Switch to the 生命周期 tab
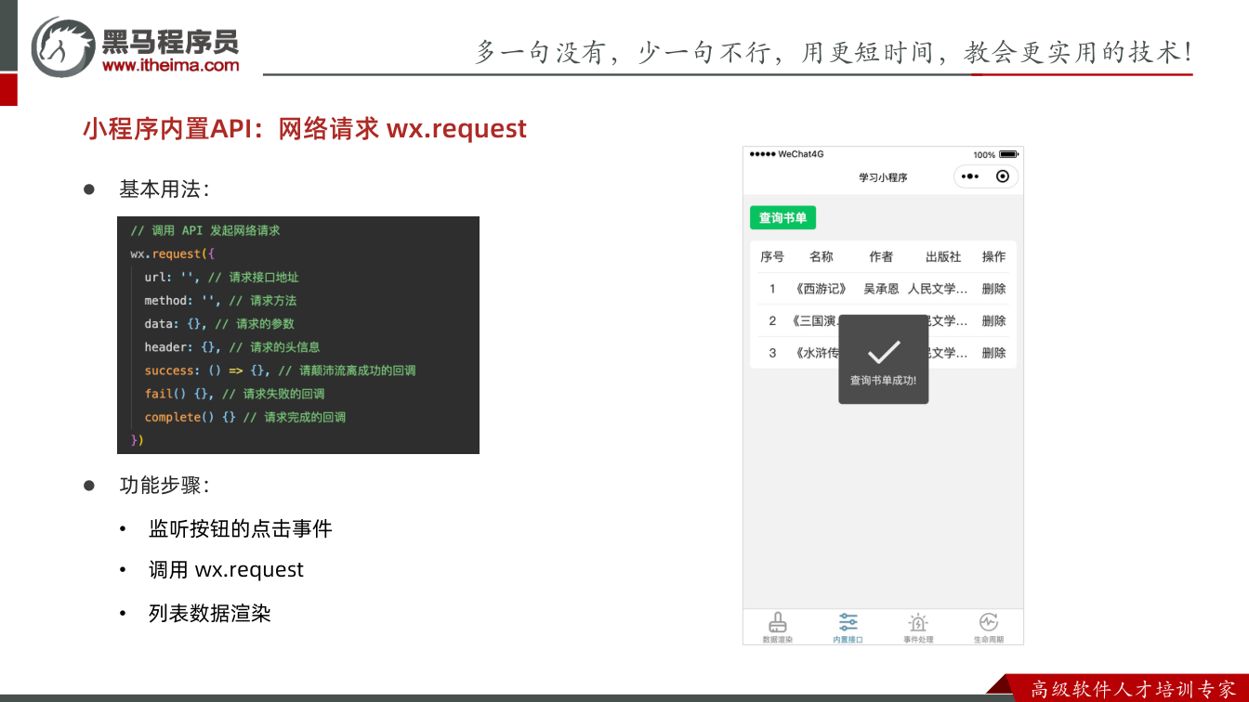The width and height of the screenshot is (1249, 702). 989,628
